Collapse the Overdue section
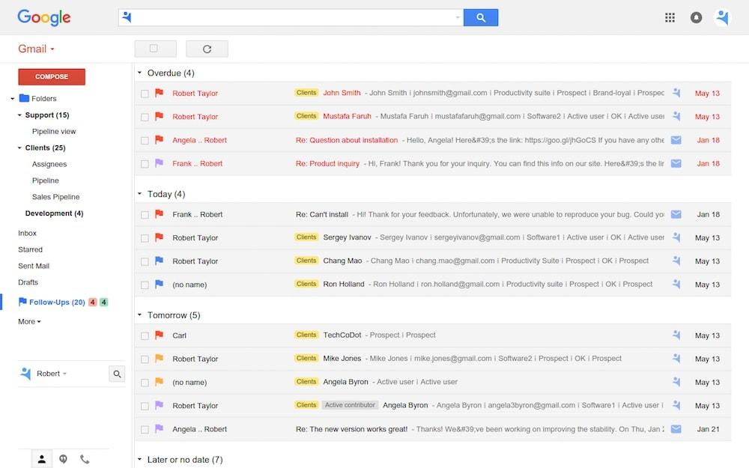This screenshot has height=468, width=749. (x=139, y=73)
